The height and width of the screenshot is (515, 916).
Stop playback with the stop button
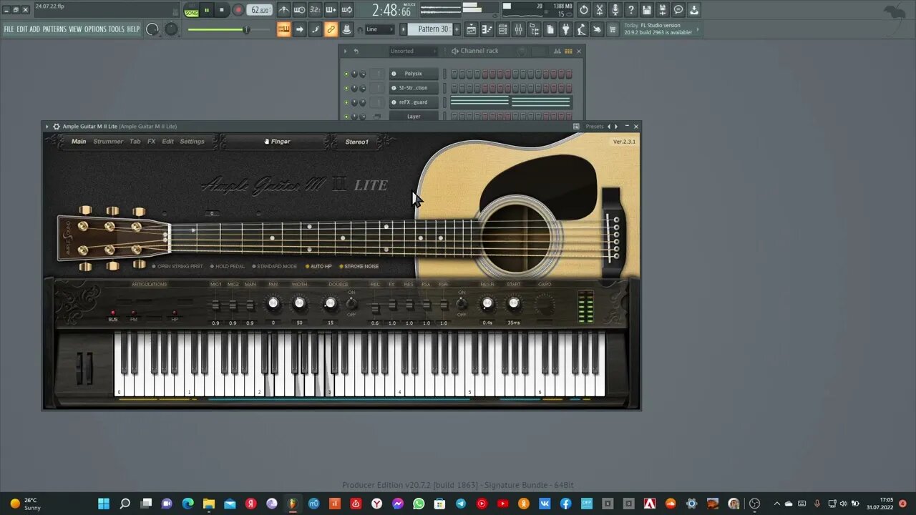pos(222,10)
